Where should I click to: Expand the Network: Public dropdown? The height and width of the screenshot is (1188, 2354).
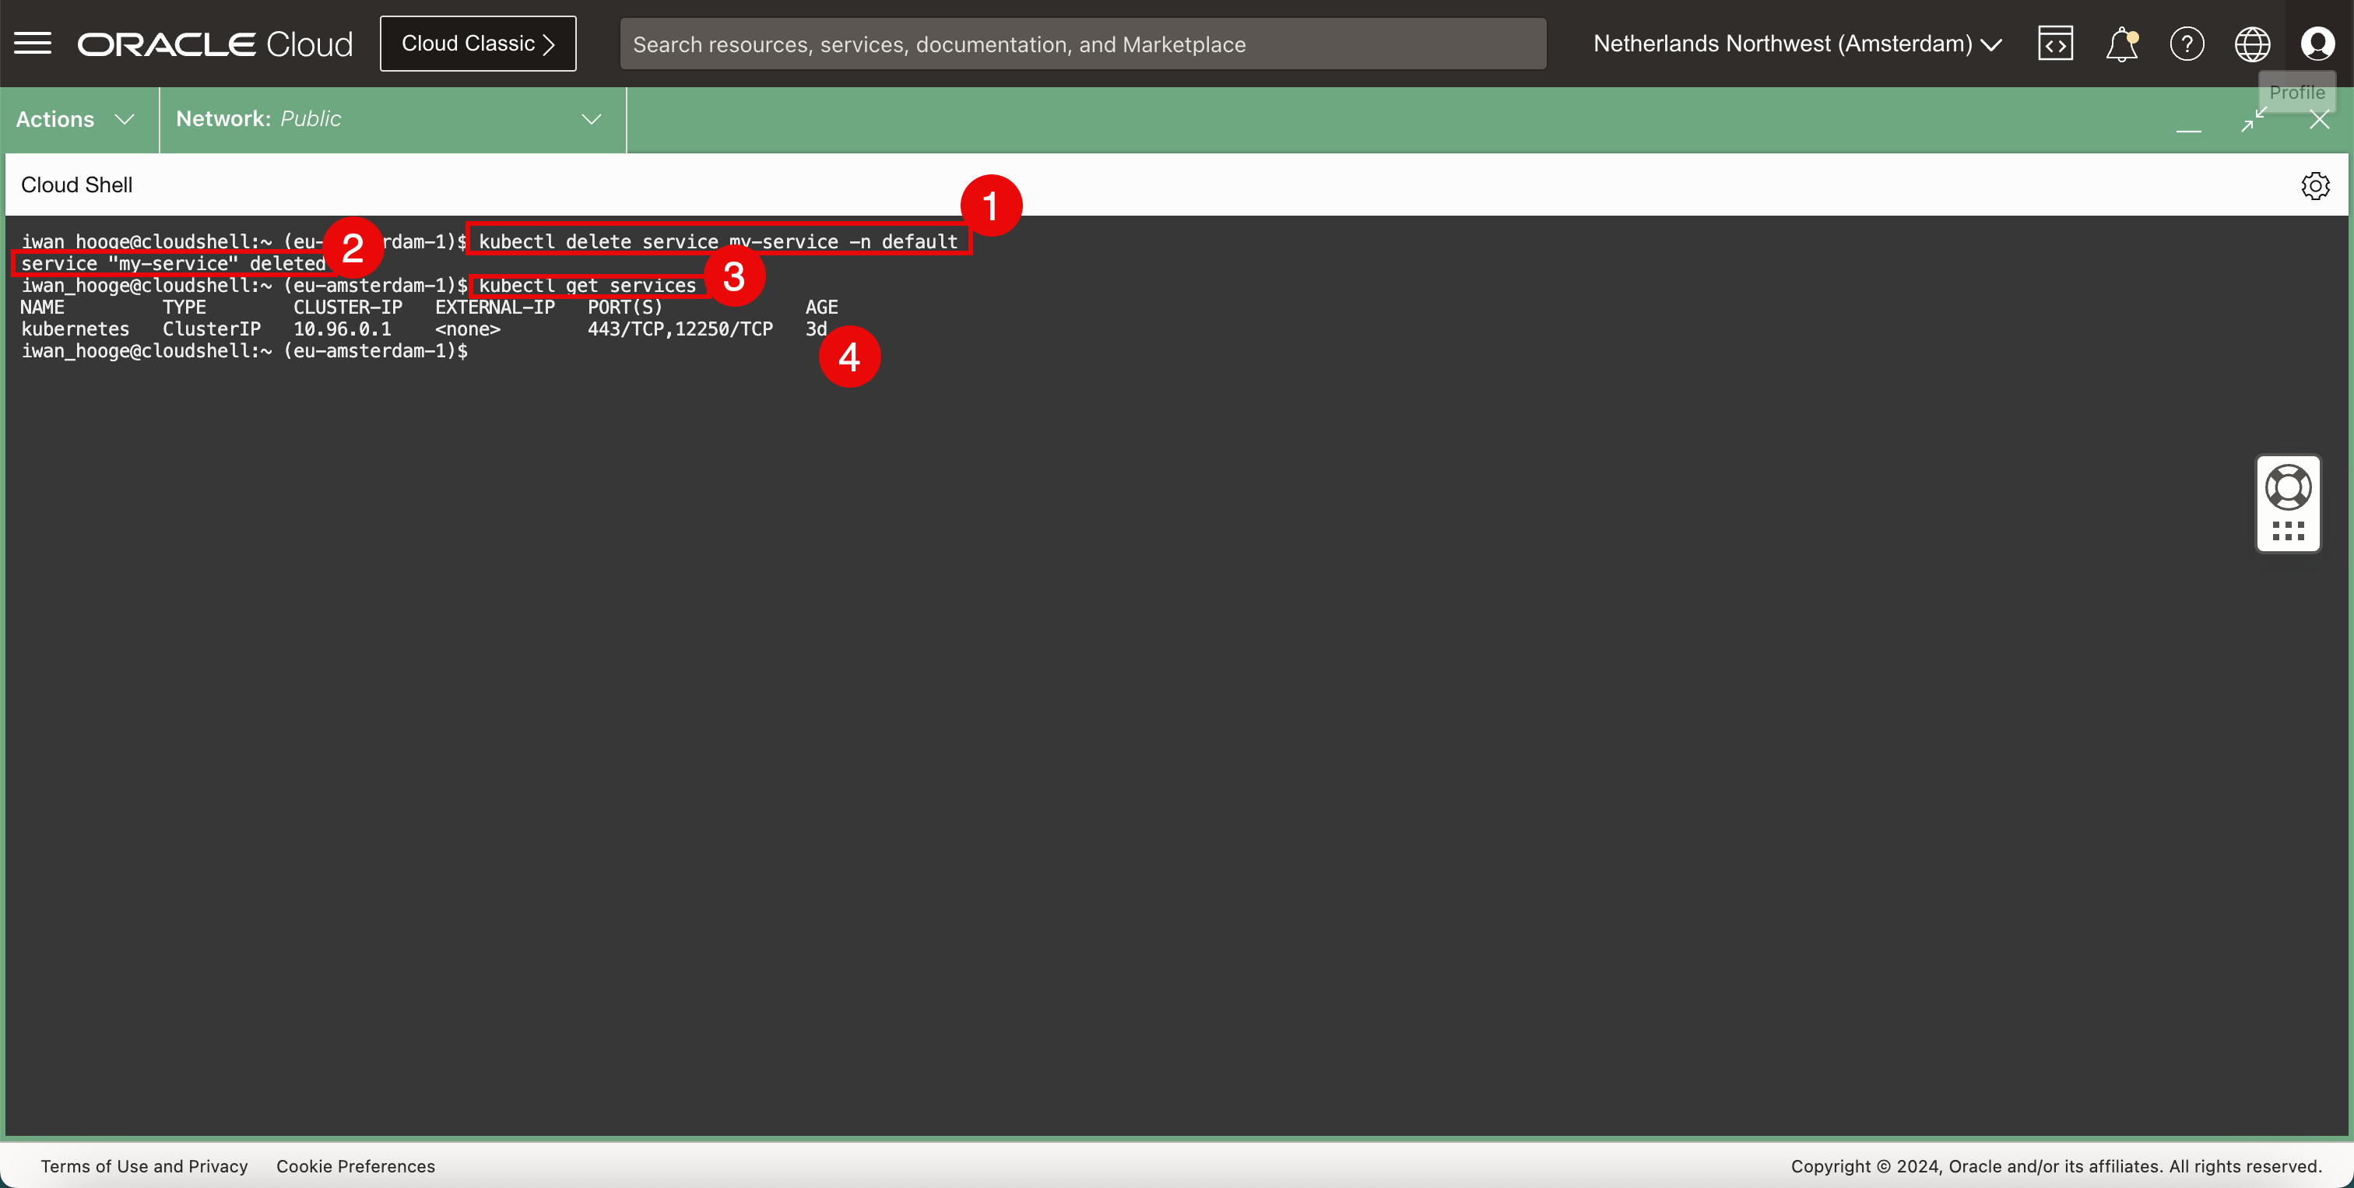(390, 120)
